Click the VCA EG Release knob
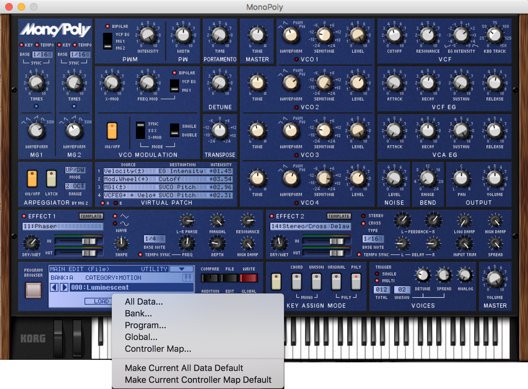 click(495, 131)
